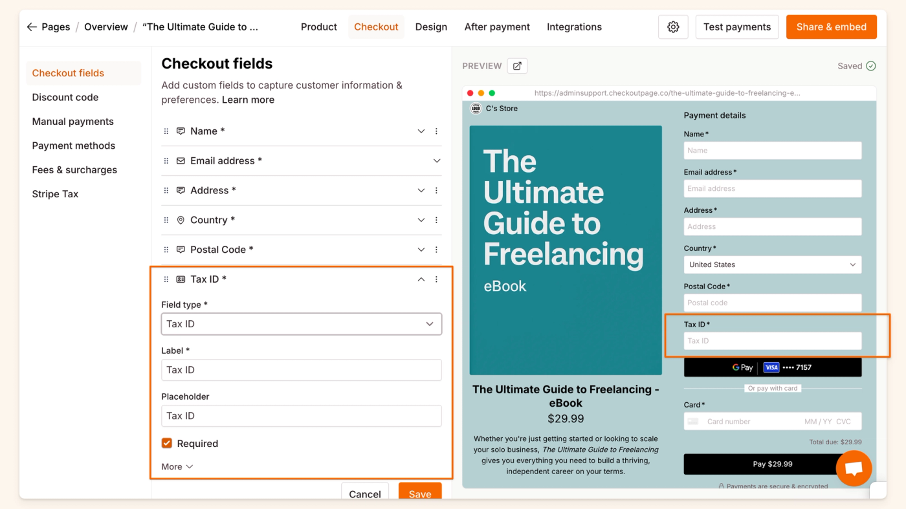Expand the More options section
906x509 pixels.
pyautogui.click(x=177, y=467)
